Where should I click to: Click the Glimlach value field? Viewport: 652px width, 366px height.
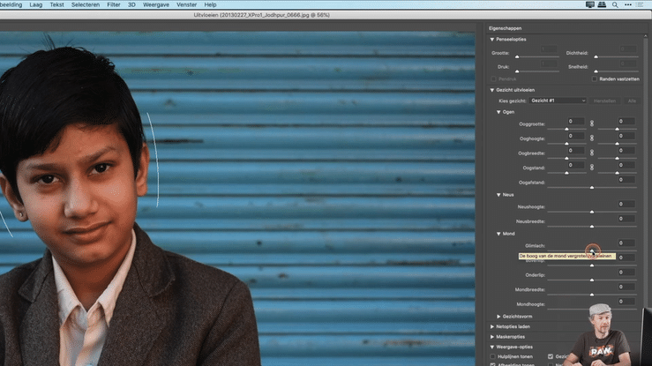pos(626,243)
